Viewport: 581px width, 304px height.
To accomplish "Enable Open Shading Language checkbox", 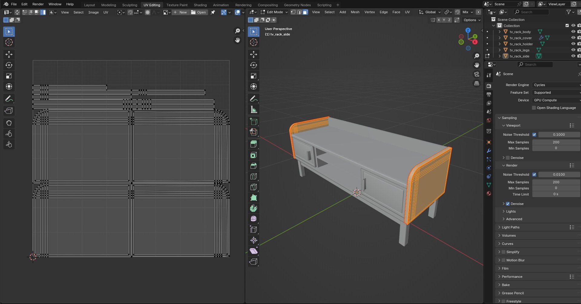I will pos(534,108).
